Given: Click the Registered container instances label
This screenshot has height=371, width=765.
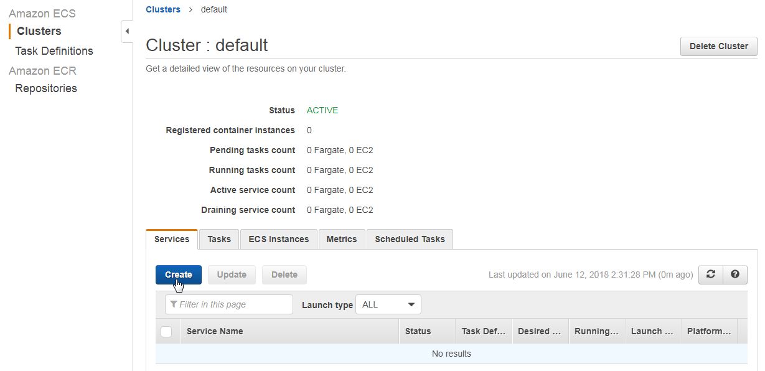Looking at the screenshot, I should coord(230,130).
